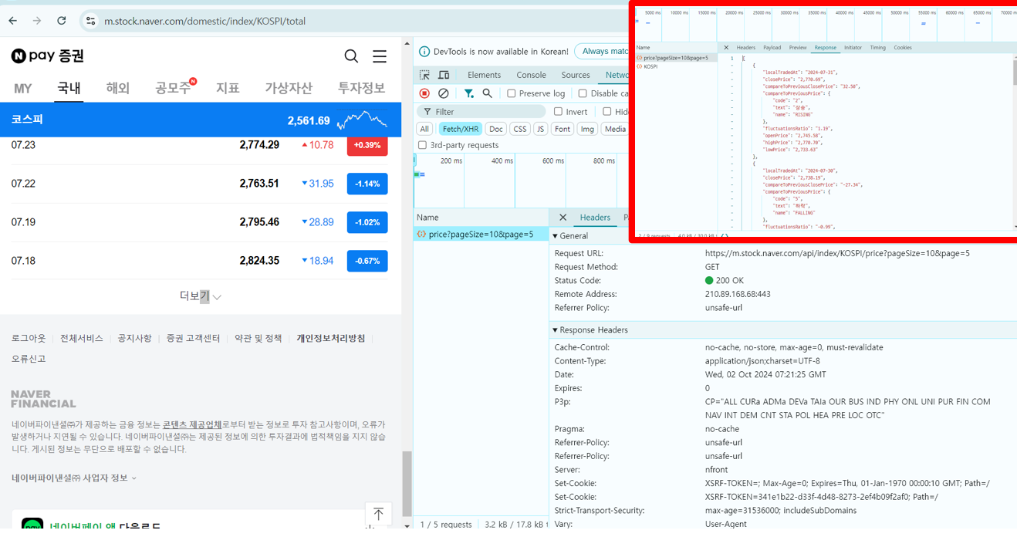Open the N pay 증권 logo home link
The image size is (1017, 537).
48,56
